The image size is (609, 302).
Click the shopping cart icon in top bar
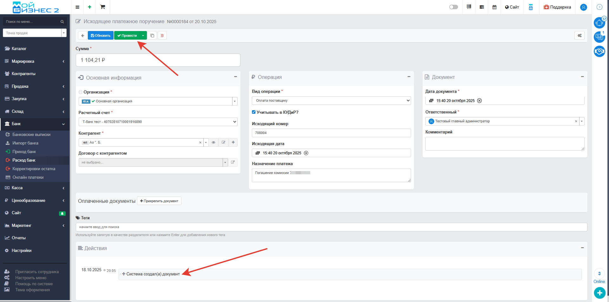click(x=102, y=7)
